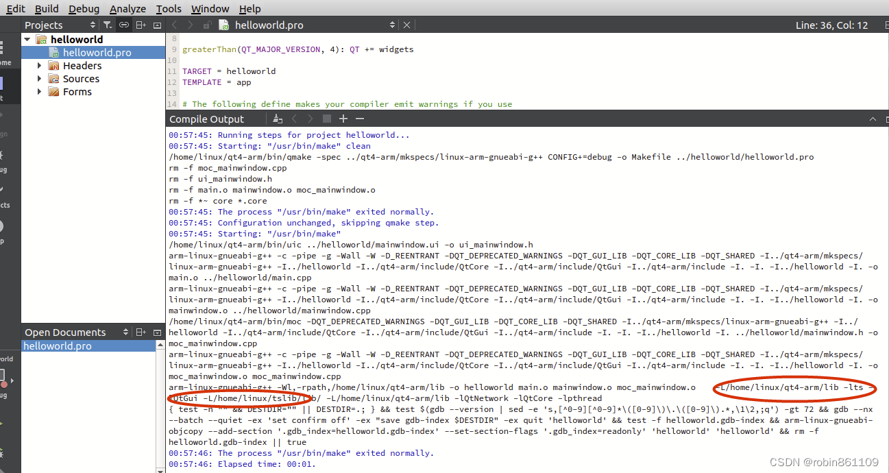The width and height of the screenshot is (889, 473).
Task: Click 'Configuration unchanged, skipping qmake step.' line
Action: click(x=304, y=223)
